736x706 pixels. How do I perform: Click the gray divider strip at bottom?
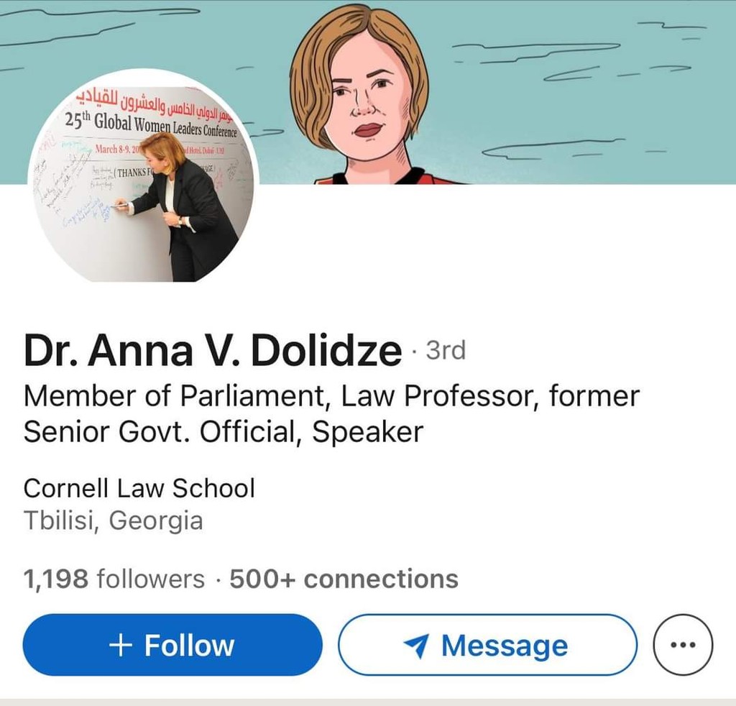point(368,701)
